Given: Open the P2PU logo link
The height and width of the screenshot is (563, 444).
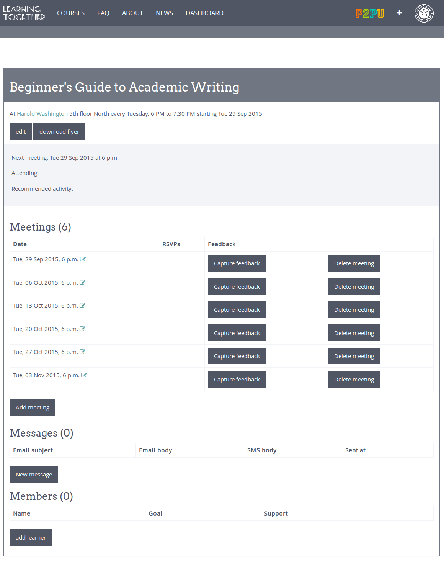Looking at the screenshot, I should 369,13.
